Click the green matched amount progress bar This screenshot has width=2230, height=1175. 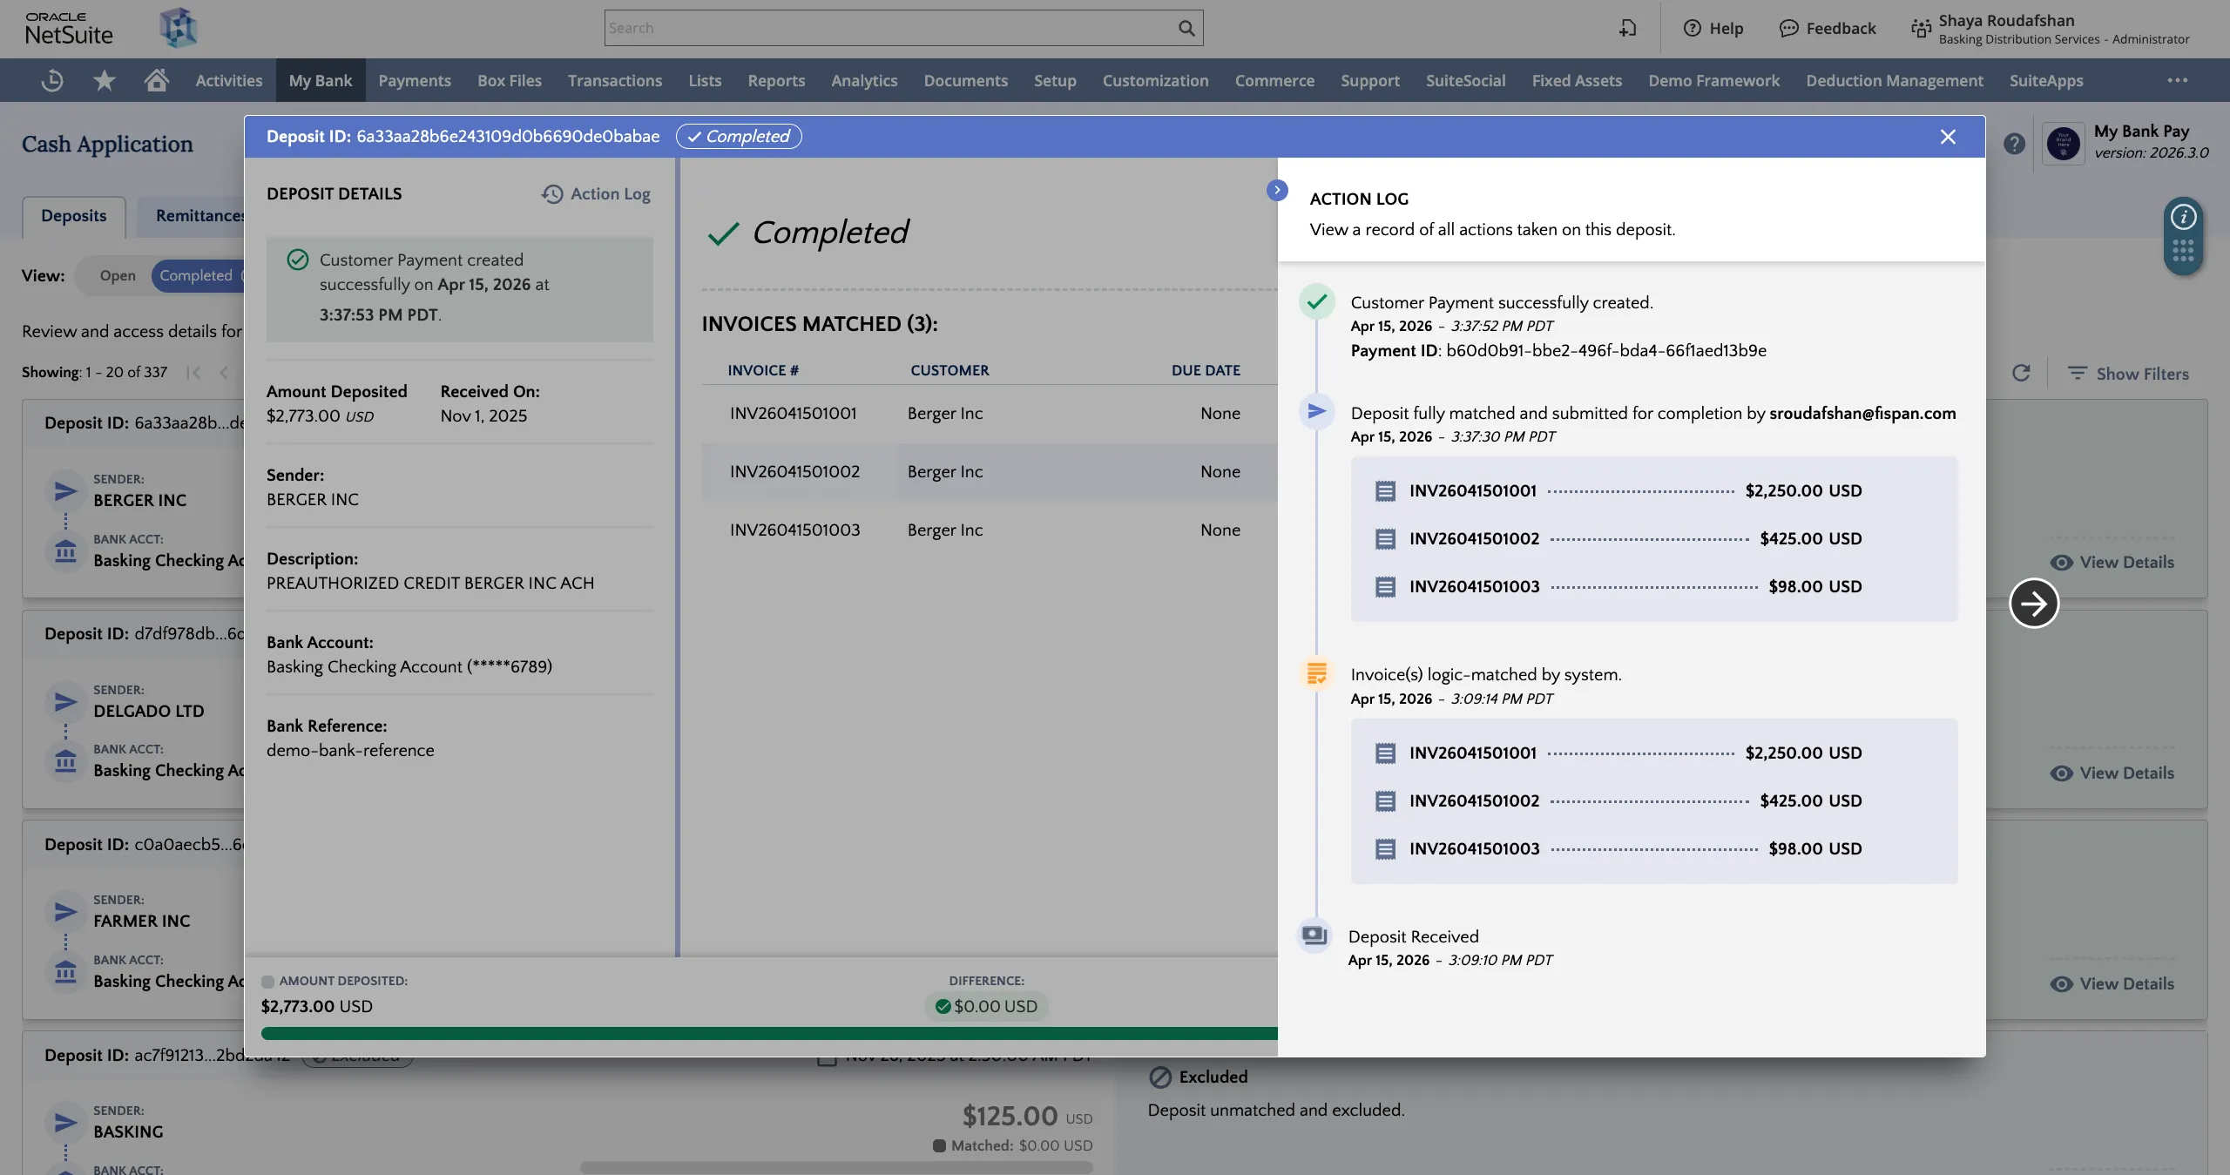coord(769,1033)
